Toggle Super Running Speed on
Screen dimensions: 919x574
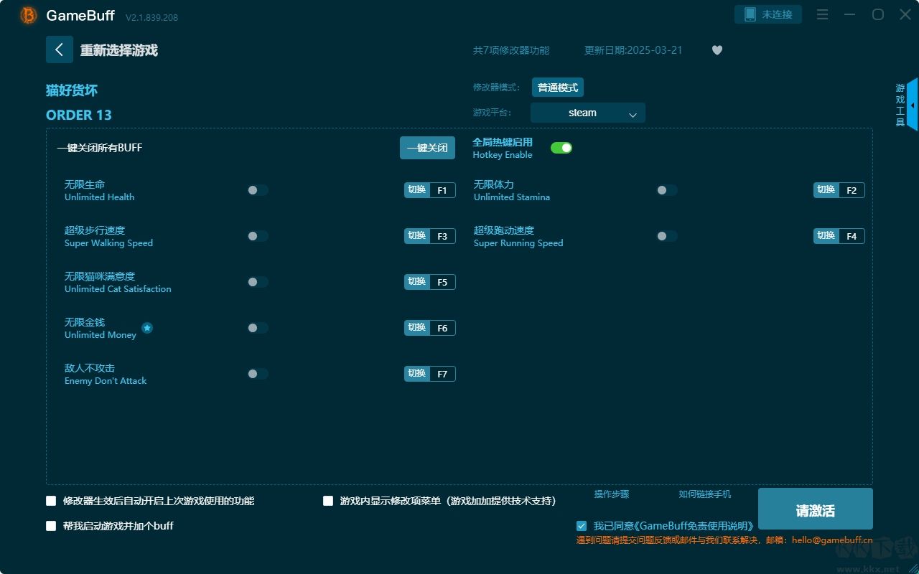point(666,235)
